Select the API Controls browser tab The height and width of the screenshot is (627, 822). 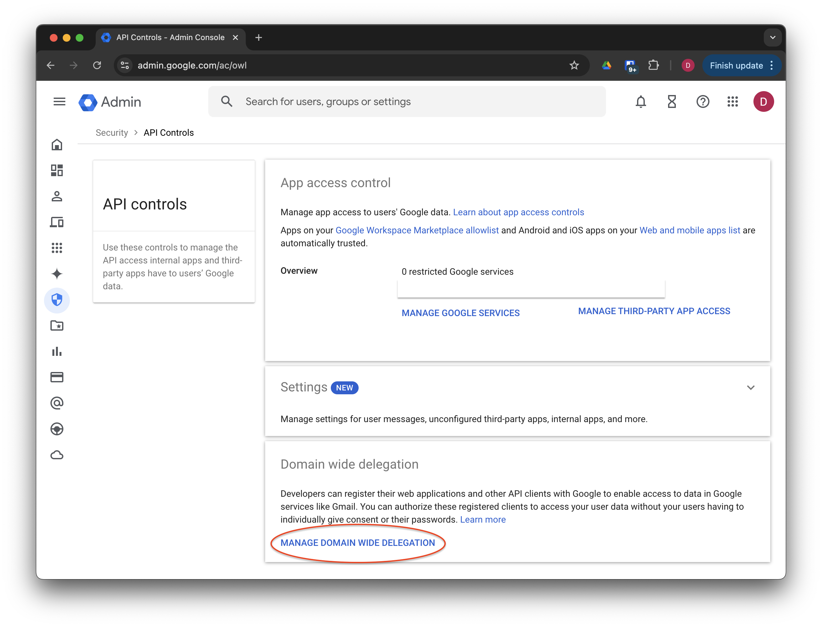pyautogui.click(x=170, y=37)
